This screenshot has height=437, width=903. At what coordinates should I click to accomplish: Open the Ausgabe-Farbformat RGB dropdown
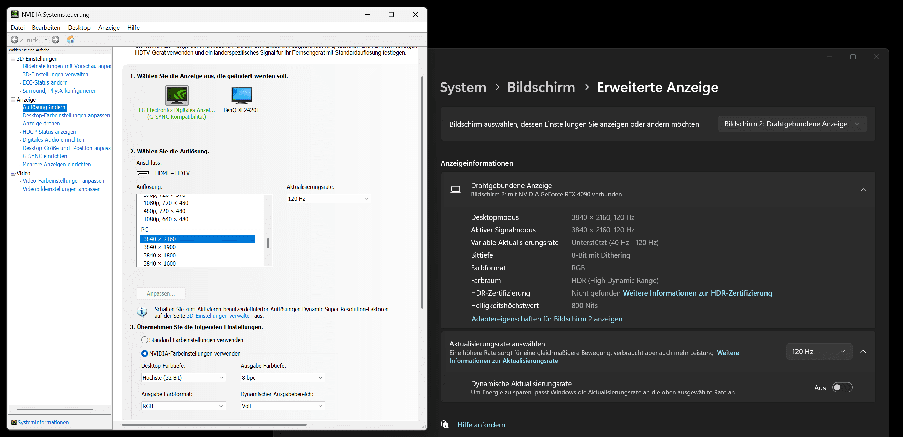(183, 406)
